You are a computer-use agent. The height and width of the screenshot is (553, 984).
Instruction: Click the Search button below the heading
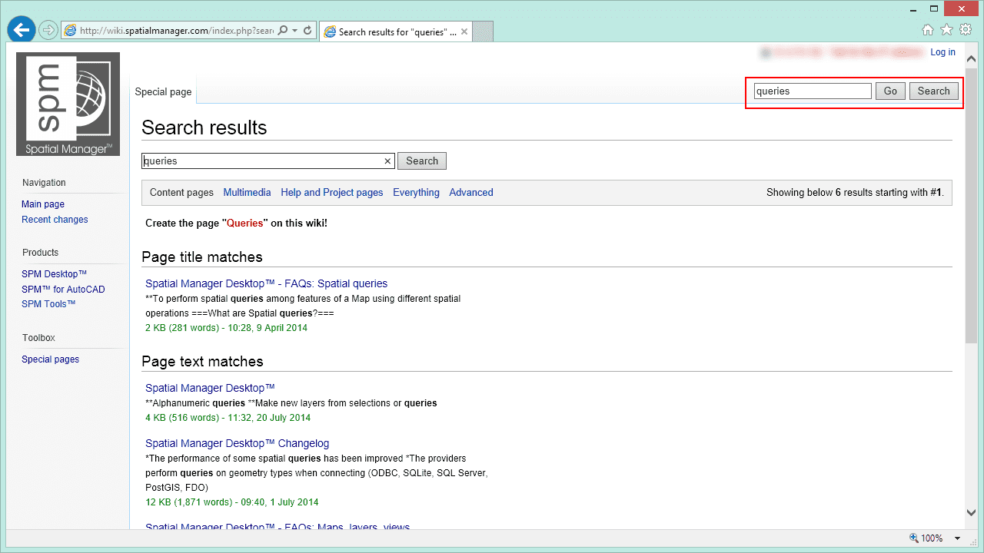click(422, 161)
